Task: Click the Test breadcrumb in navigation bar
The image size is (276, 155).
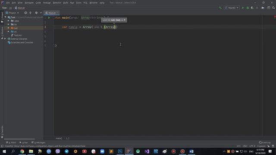Action: point(4,8)
